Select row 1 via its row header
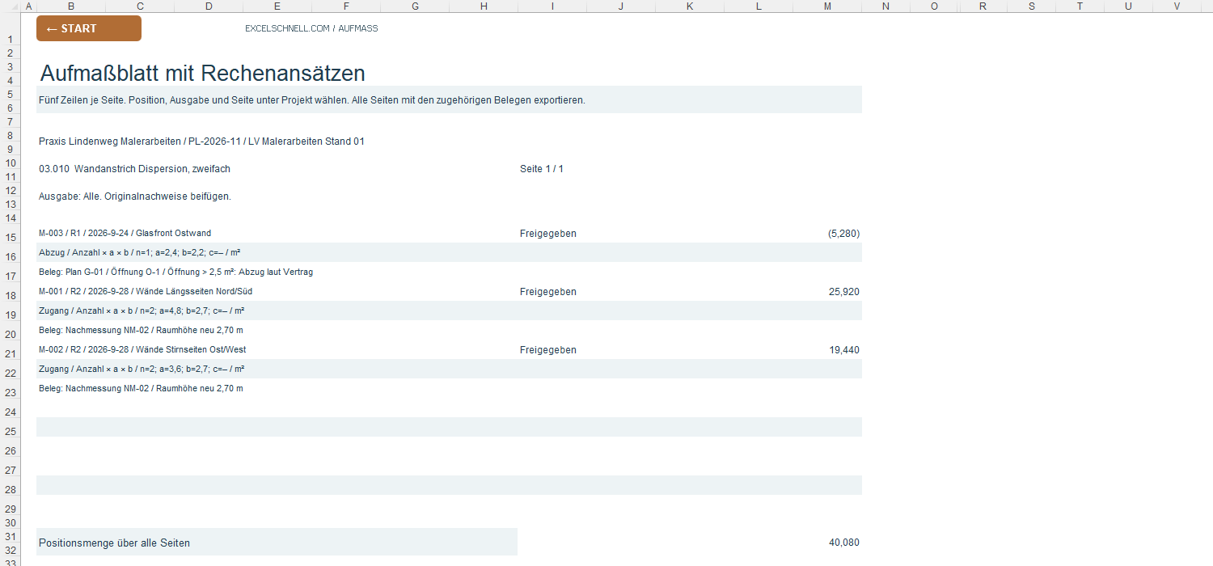The image size is (1213, 566). pyautogui.click(x=11, y=30)
